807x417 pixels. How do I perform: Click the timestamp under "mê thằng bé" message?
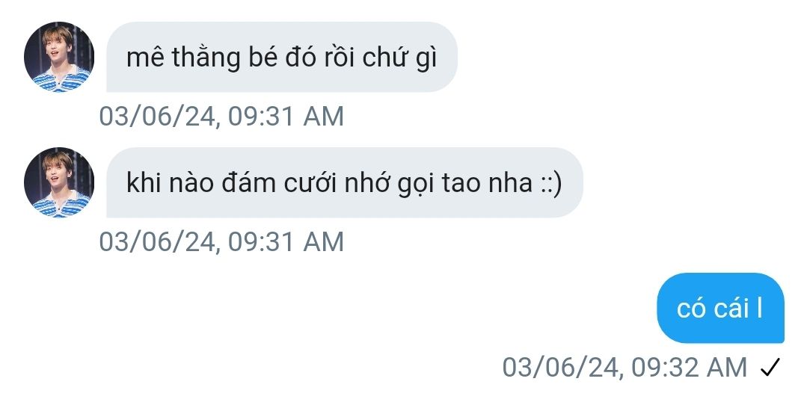click(x=221, y=116)
